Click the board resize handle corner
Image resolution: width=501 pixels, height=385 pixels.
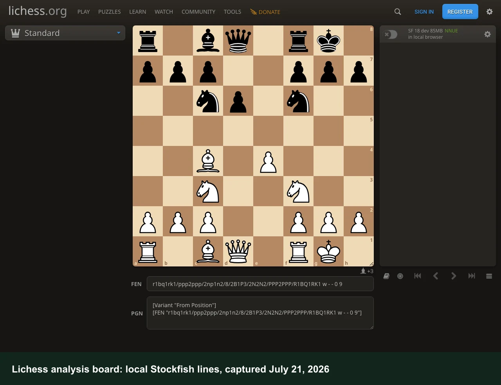tap(371, 264)
